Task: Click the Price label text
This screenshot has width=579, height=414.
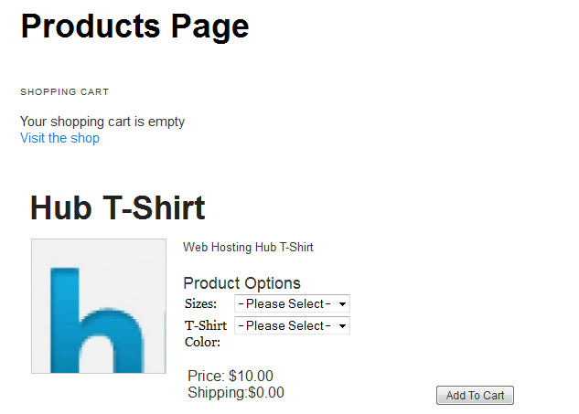Action: click(206, 376)
